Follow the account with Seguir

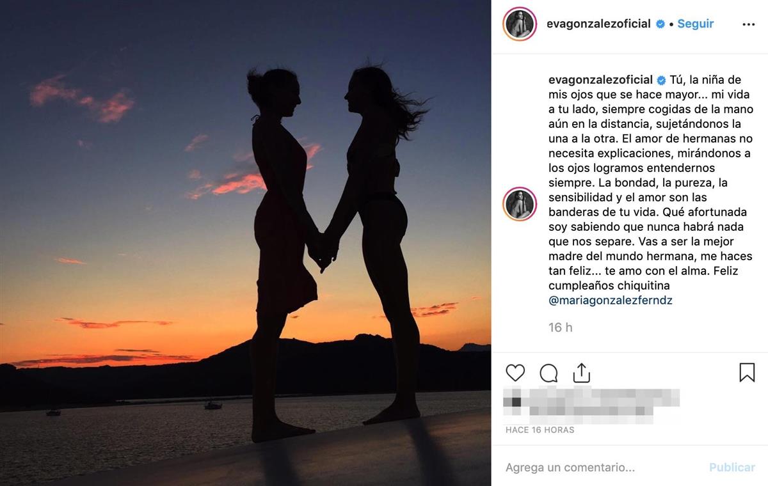tap(695, 24)
